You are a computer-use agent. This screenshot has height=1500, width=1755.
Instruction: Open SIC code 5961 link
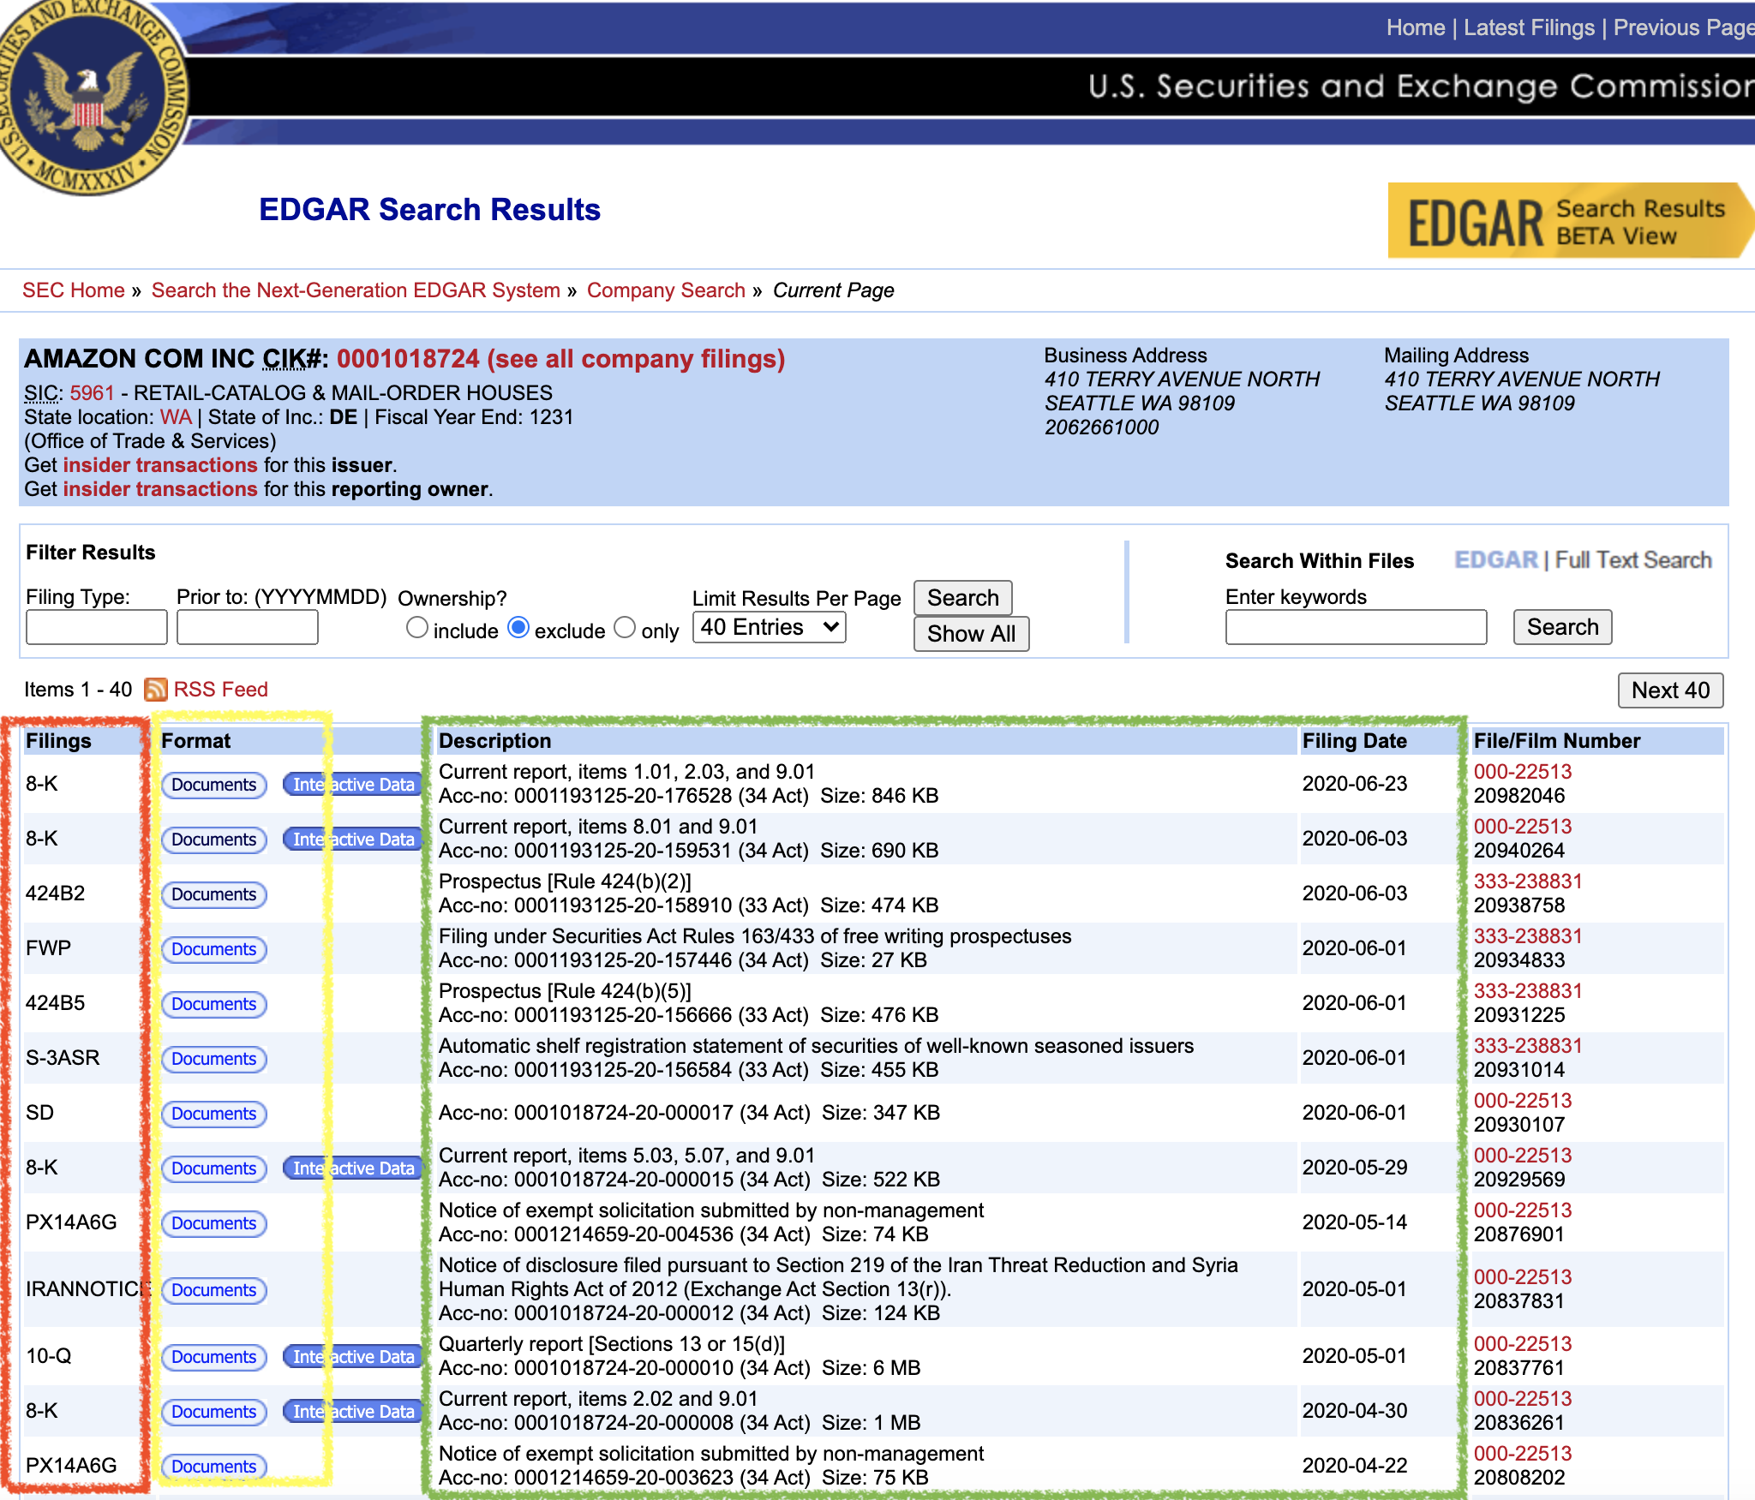coord(92,393)
